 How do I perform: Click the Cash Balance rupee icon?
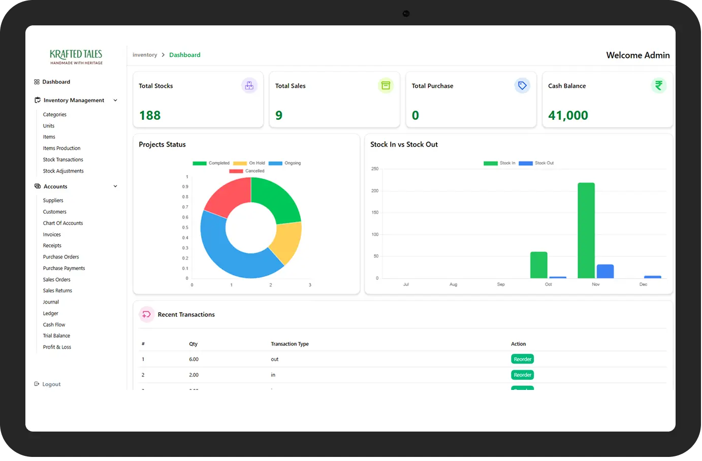(x=659, y=86)
